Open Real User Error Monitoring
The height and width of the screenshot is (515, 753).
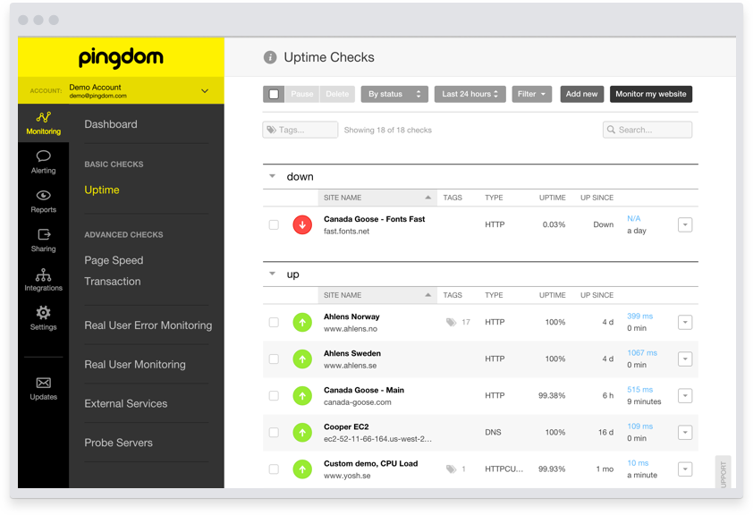[148, 325]
